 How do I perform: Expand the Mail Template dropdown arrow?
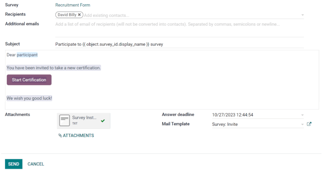tap(302, 124)
